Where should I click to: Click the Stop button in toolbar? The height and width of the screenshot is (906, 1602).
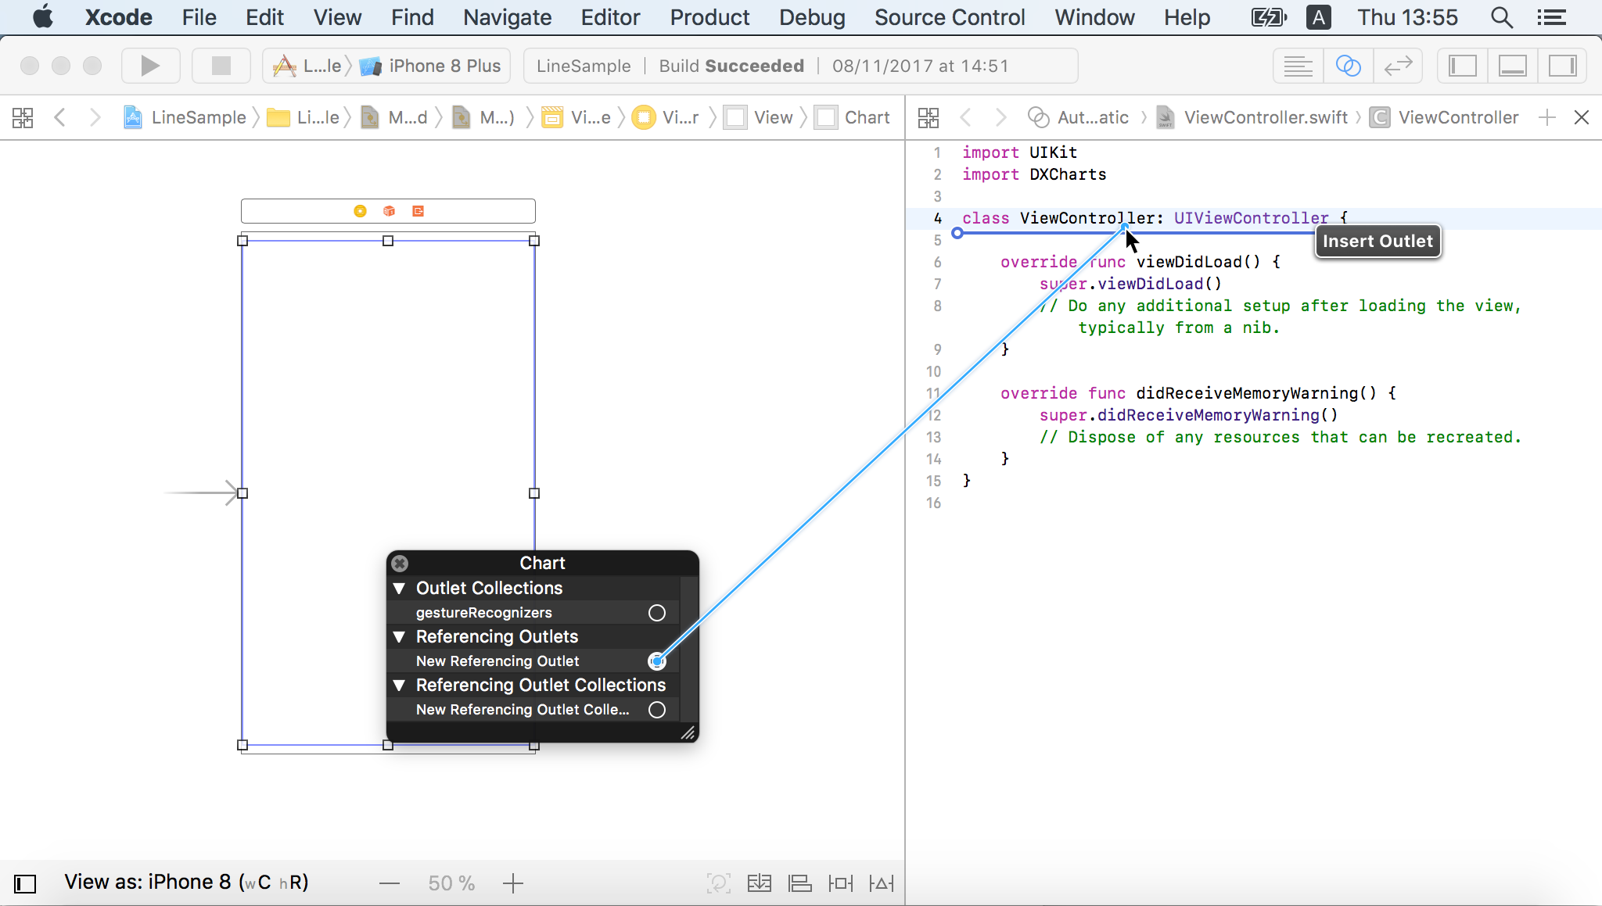221,66
